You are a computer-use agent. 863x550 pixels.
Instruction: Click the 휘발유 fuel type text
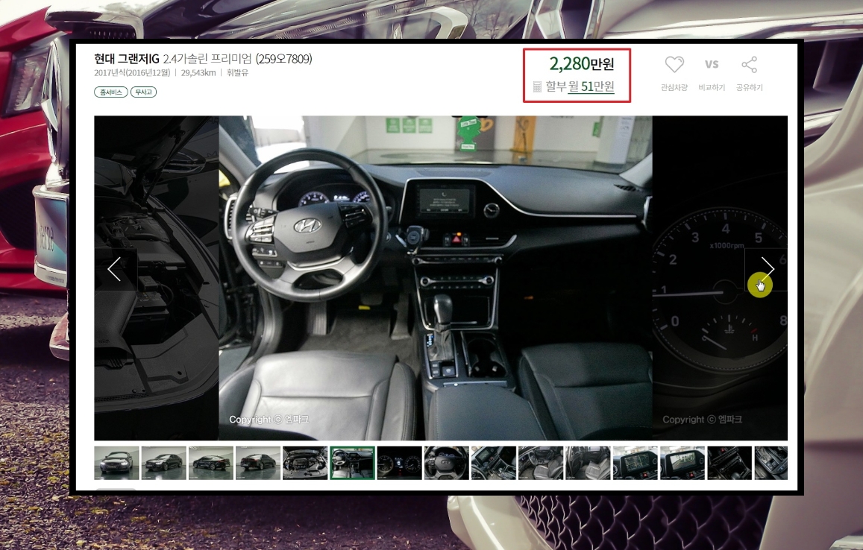click(237, 72)
